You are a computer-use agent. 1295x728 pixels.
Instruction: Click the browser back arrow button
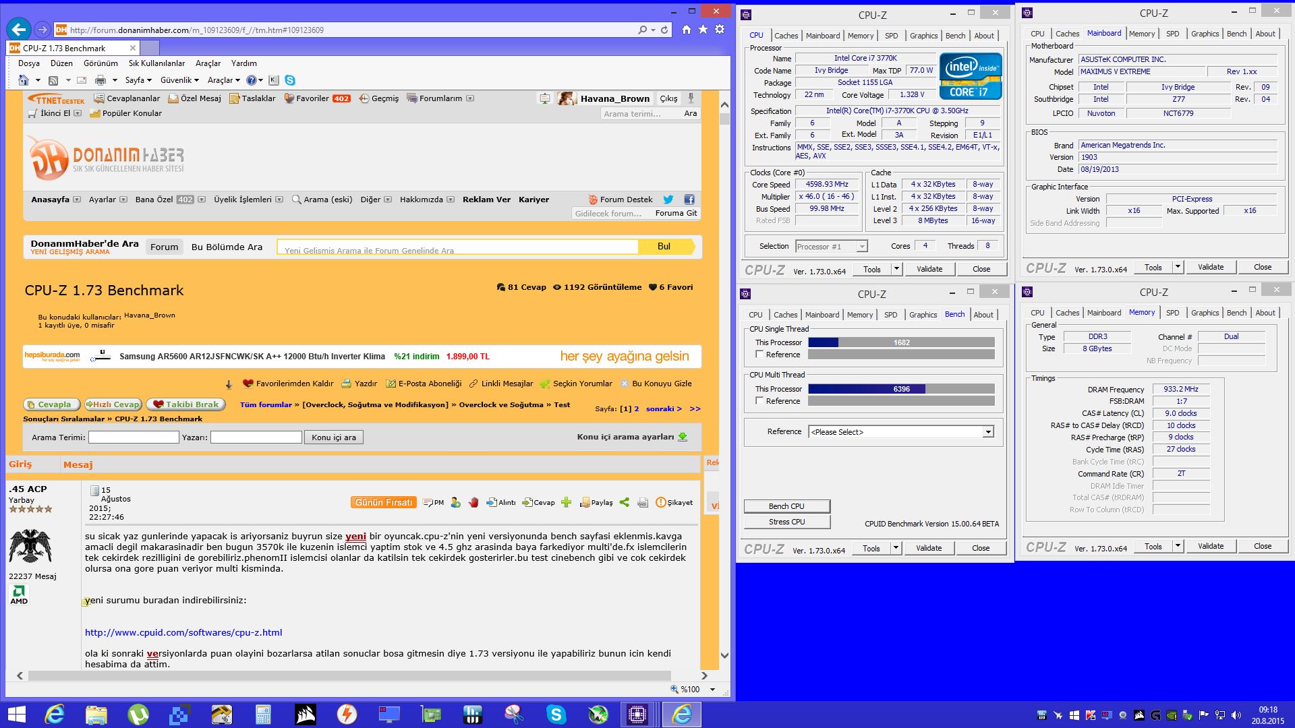coord(19,29)
